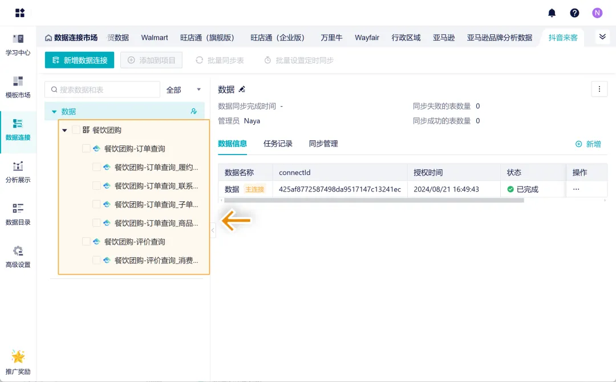Open the user avatar profile menu

[597, 13]
